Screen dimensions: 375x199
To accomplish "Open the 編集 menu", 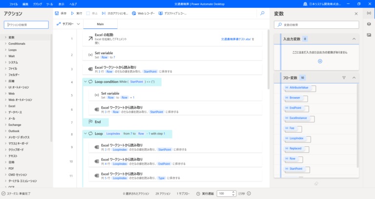I will pos(25,4).
